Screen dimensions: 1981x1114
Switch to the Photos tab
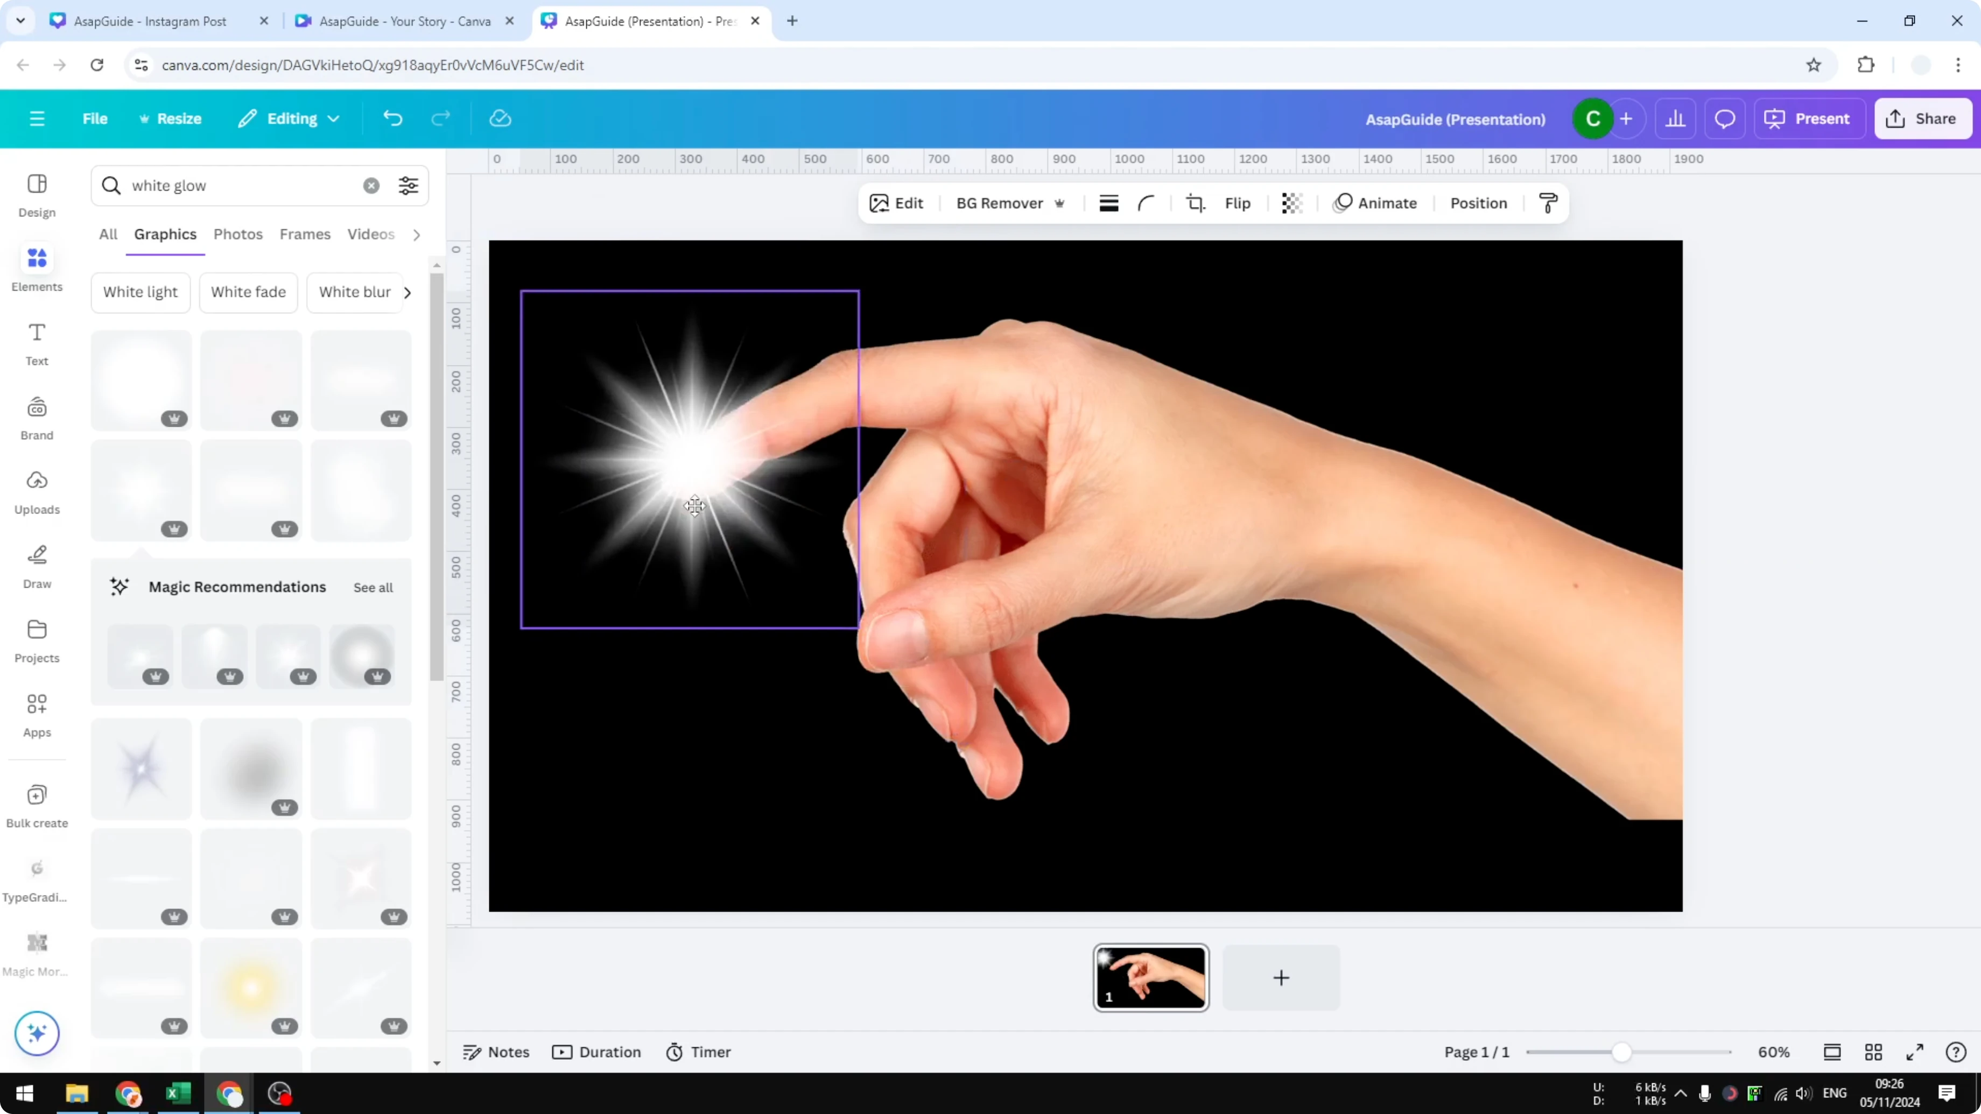[237, 235]
